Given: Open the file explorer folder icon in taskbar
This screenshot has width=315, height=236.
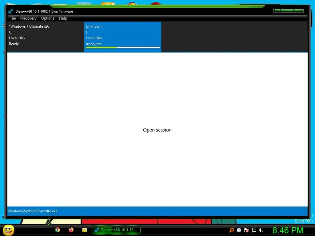Looking at the screenshot, I should pyautogui.click(x=84, y=230).
